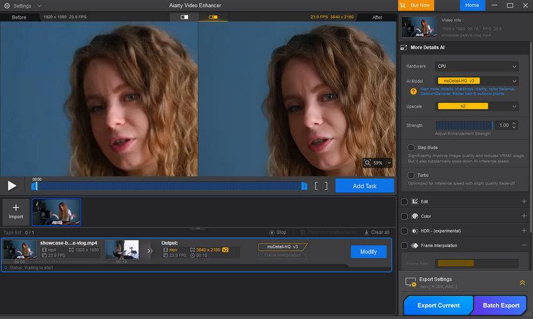
Task: Enable the Step Mode checkbox
Action: pyautogui.click(x=411, y=148)
